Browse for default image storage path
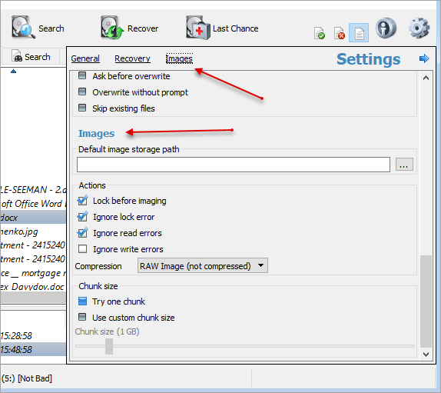441x393 pixels. 404,165
